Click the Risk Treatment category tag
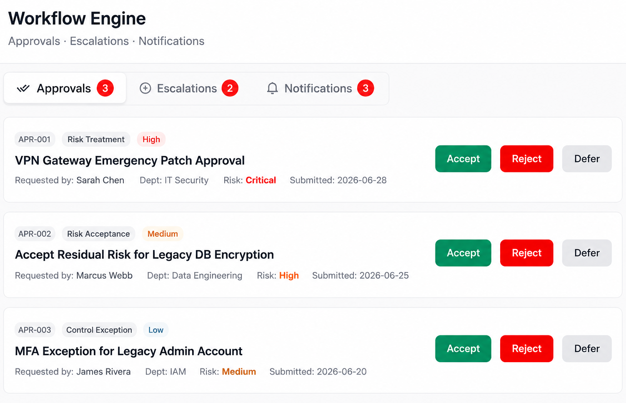 pos(96,139)
